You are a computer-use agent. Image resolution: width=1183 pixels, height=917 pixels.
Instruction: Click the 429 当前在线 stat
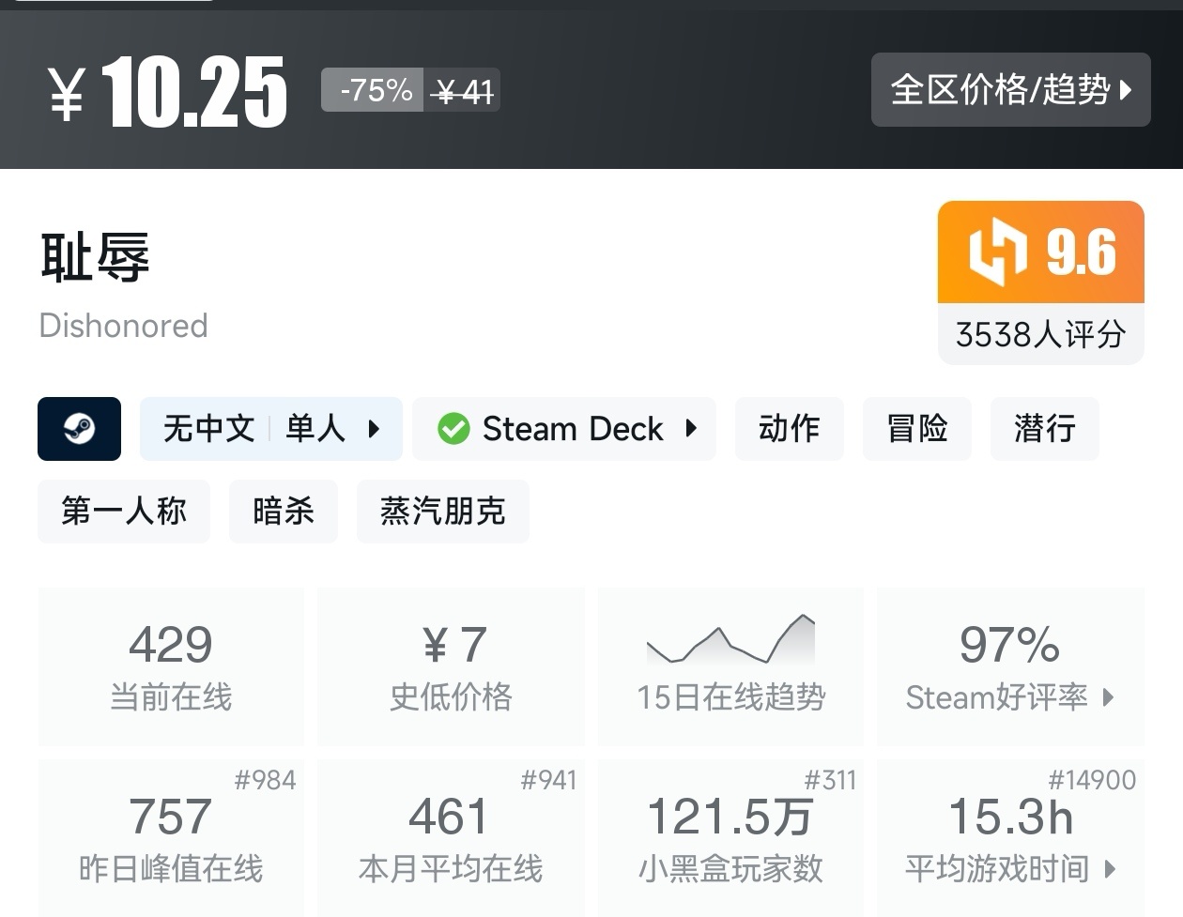pos(171,666)
